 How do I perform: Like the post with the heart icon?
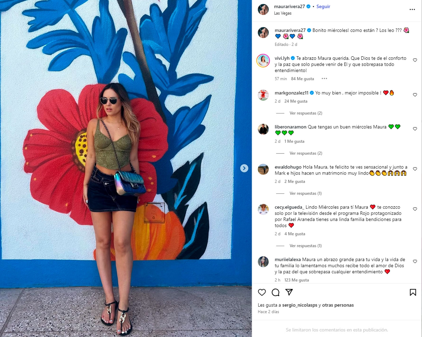click(x=262, y=292)
